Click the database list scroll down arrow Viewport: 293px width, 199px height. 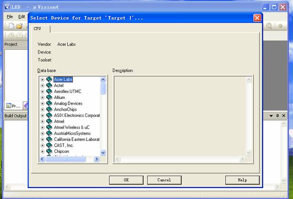point(103,153)
